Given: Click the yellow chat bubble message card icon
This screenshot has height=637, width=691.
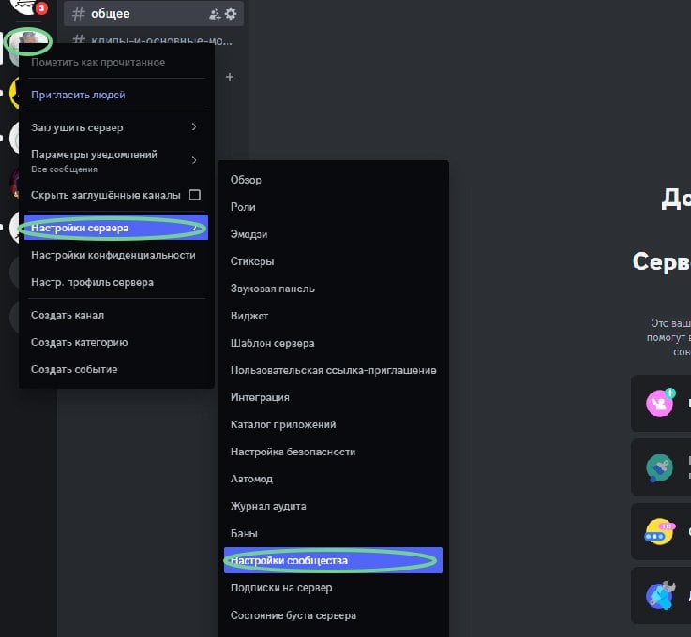Looking at the screenshot, I should [x=660, y=531].
